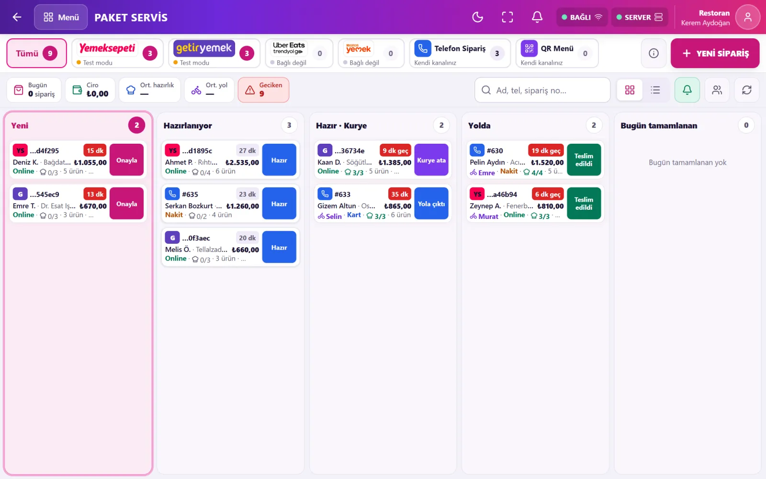The width and height of the screenshot is (766, 479).
Task: Create order with YENİ SİPARİŞ
Action: pos(715,53)
